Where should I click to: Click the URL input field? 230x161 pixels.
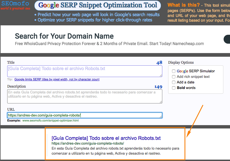pos(85,115)
